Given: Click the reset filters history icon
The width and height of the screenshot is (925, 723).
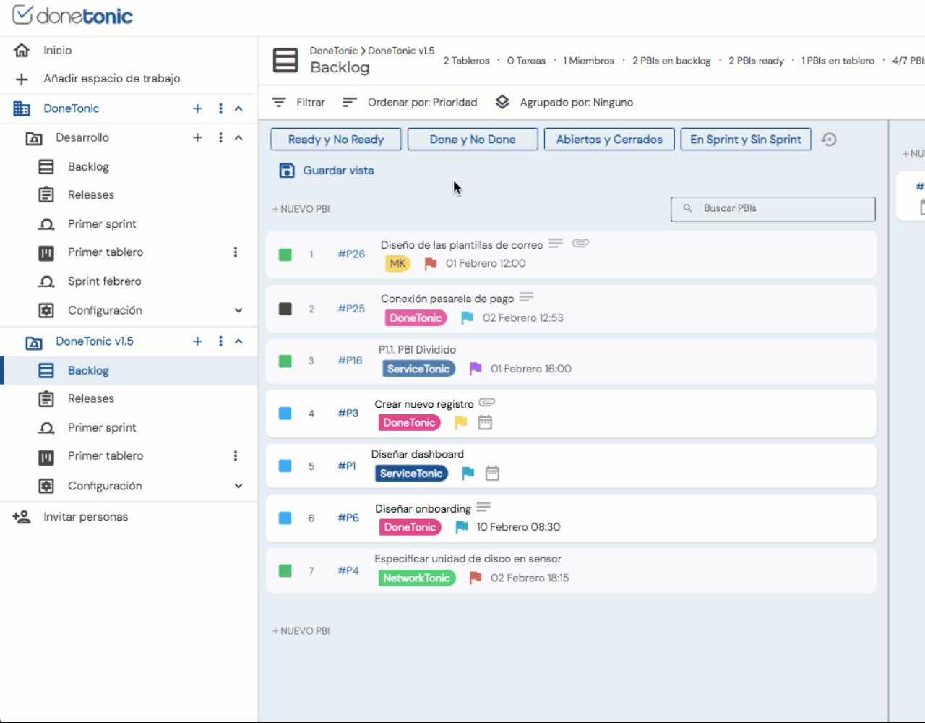Looking at the screenshot, I should click(829, 140).
